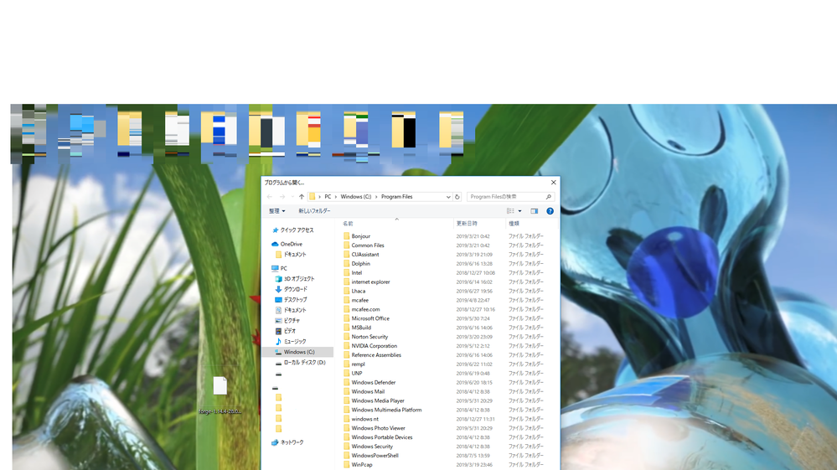The height and width of the screenshot is (470, 837).
Task: Expand the chevron after PC in the breadcrumb
Action: [336, 197]
